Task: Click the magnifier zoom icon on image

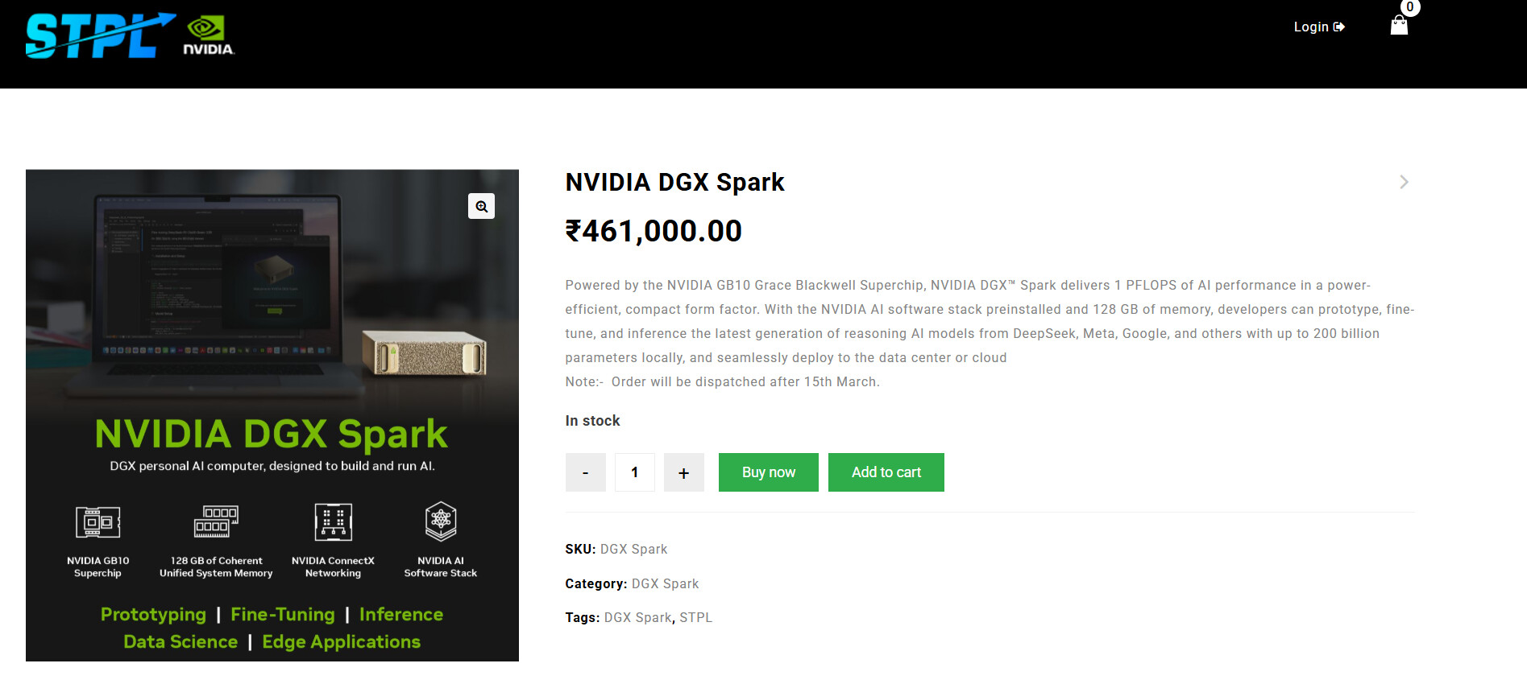Action: pos(481,207)
